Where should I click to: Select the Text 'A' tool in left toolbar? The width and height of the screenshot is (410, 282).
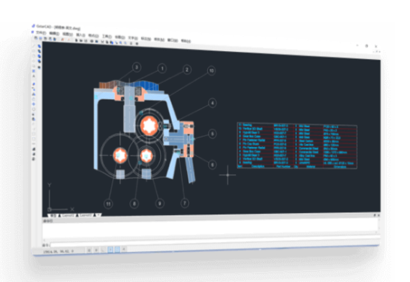(x=34, y=76)
